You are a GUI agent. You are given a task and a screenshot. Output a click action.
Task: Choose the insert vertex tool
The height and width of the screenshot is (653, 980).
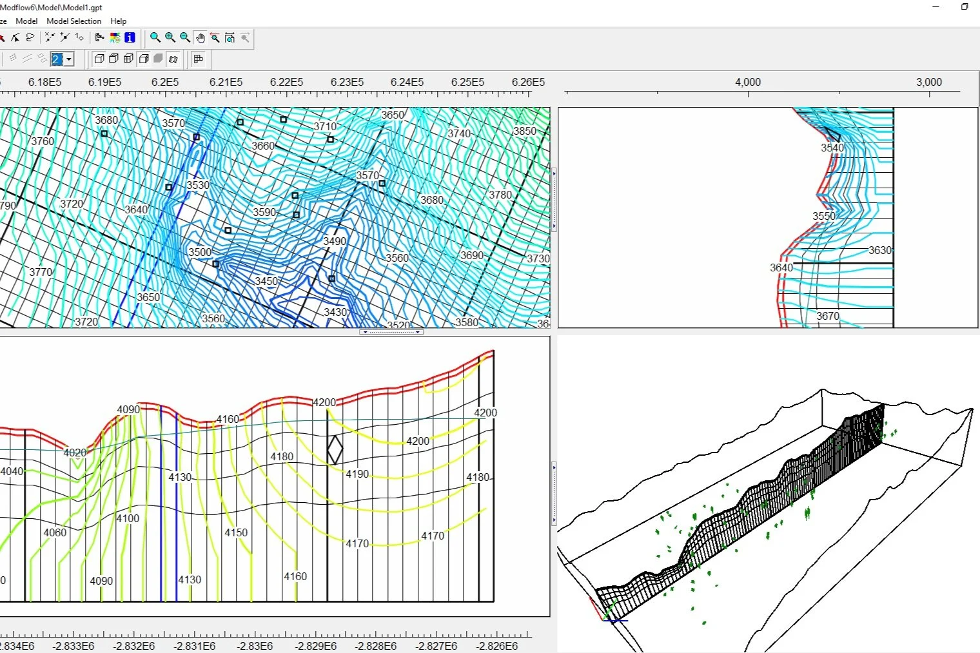pyautogui.click(x=64, y=38)
